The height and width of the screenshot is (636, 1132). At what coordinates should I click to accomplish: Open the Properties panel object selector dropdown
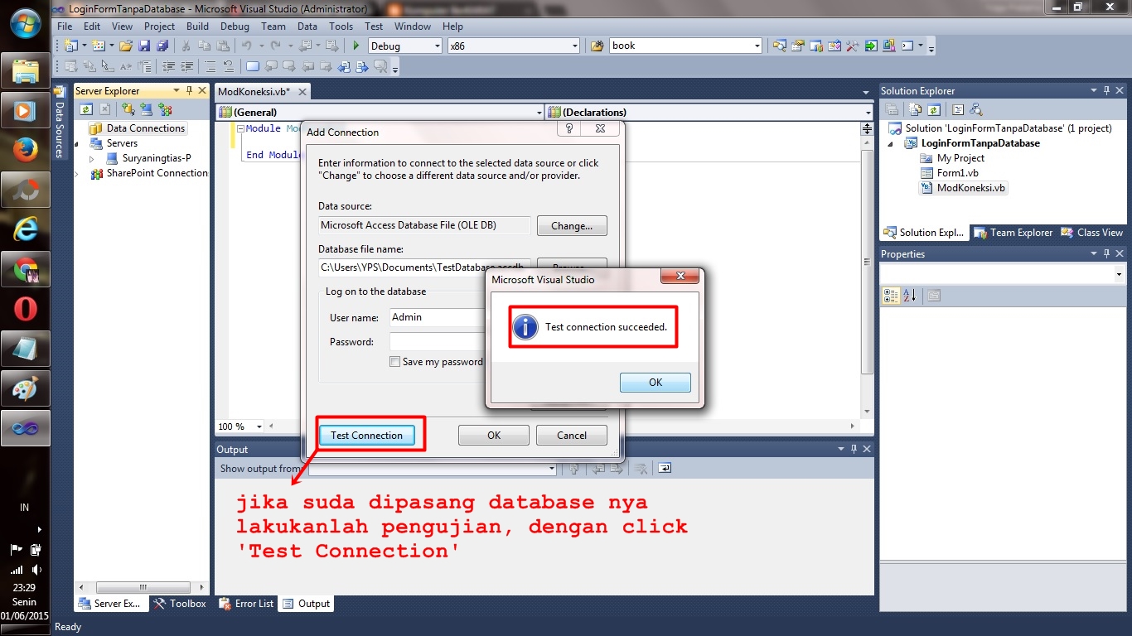point(1119,274)
